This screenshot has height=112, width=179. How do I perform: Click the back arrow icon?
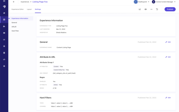14,2
